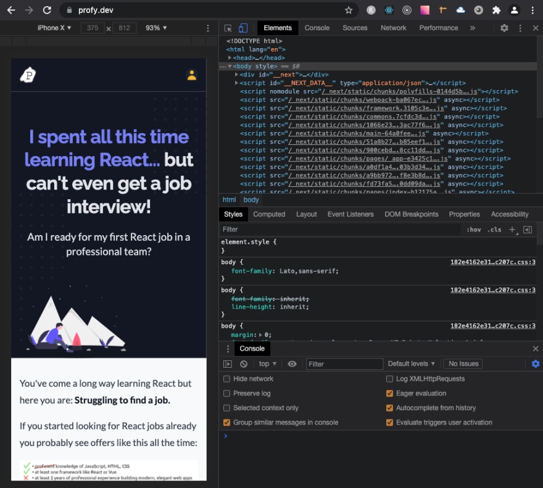
Task: Click the console Filter input field
Action: coord(344,364)
